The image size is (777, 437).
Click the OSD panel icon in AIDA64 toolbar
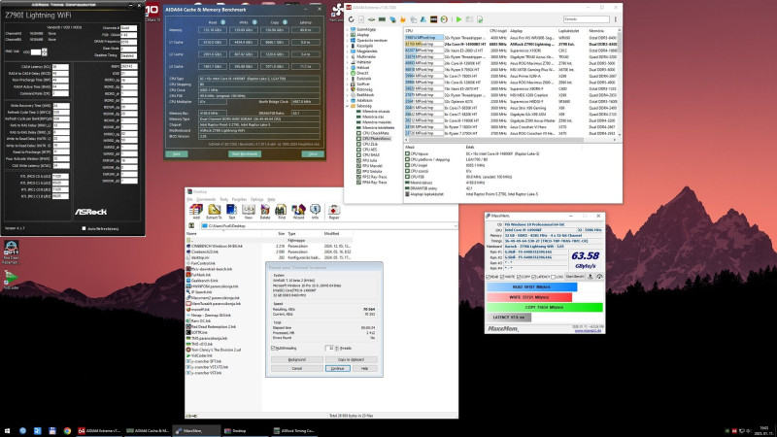[x=433, y=19]
